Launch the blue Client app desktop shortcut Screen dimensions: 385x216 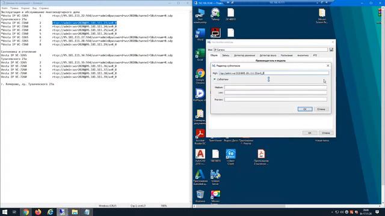(230, 157)
